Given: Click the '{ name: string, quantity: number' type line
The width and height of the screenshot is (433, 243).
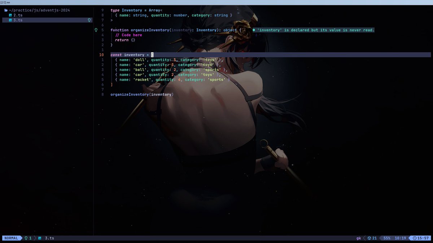Looking at the screenshot, I should [174, 15].
